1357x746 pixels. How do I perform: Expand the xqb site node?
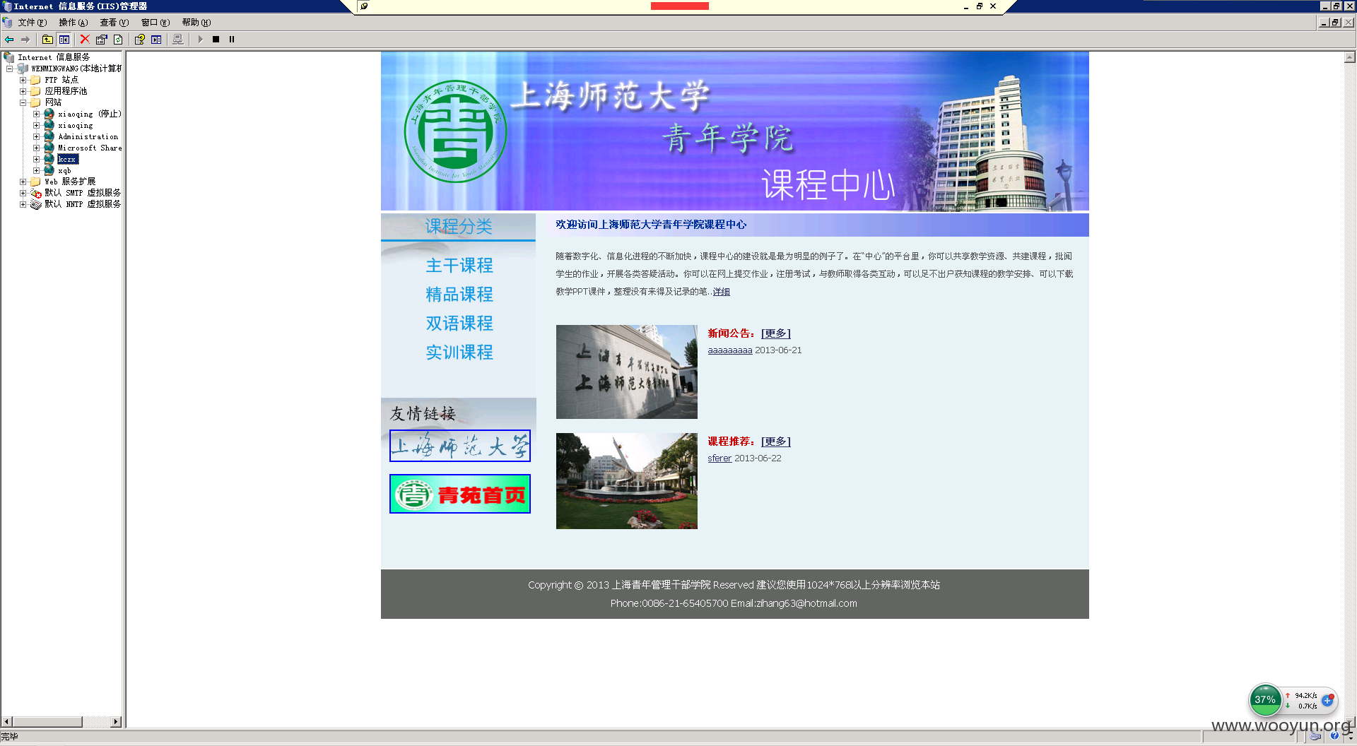[x=36, y=170]
